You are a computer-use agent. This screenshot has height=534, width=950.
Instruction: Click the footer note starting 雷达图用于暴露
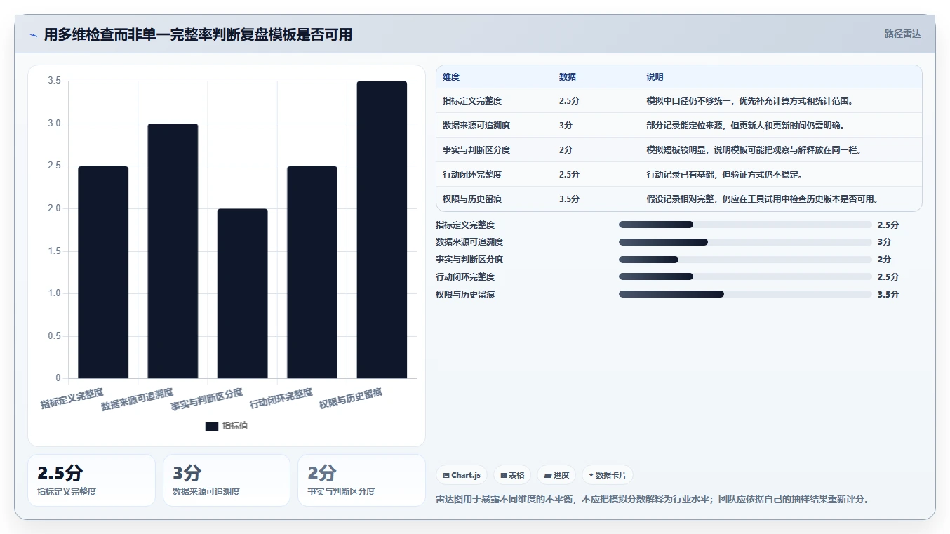[653, 500]
